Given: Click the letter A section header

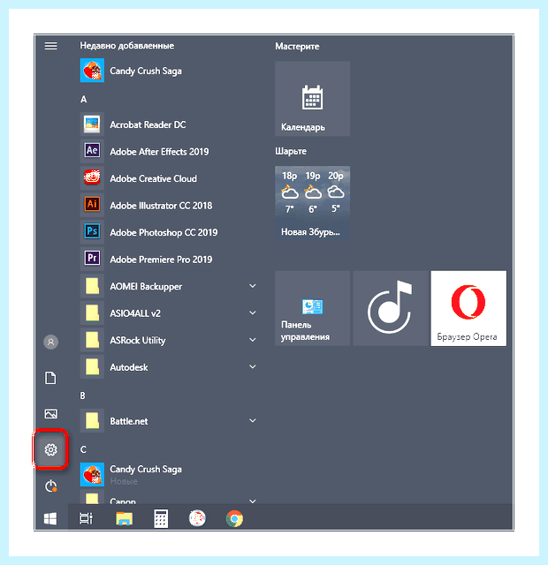Looking at the screenshot, I should pyautogui.click(x=83, y=99).
